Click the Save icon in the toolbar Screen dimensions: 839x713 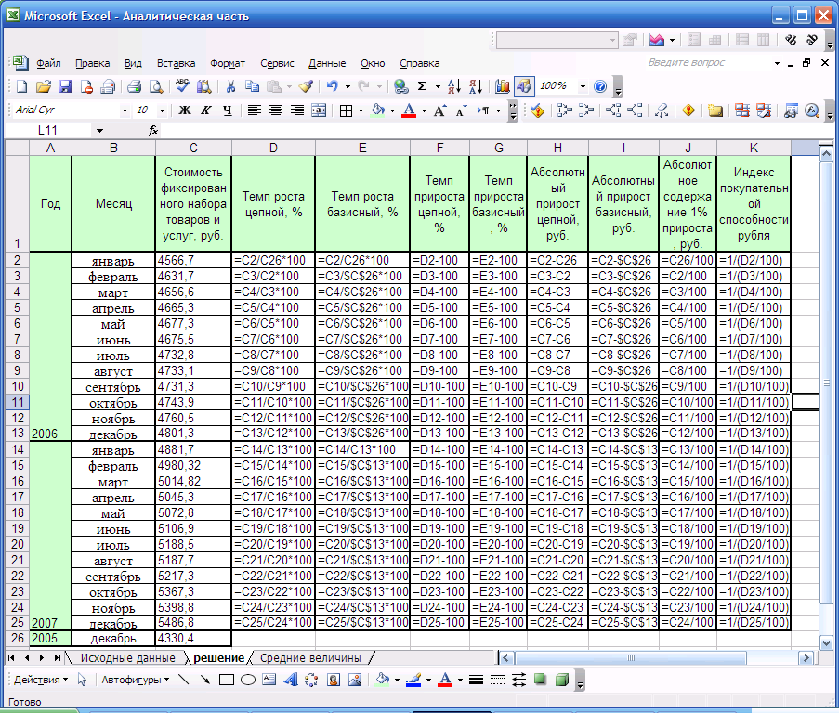tap(65, 86)
